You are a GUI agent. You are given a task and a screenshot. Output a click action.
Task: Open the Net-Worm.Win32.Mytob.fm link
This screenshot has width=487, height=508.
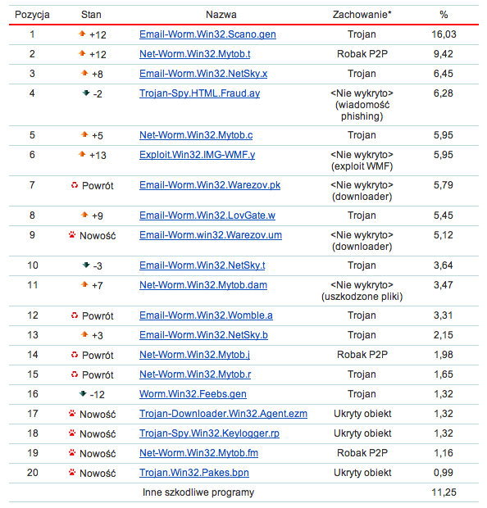pos(198,453)
